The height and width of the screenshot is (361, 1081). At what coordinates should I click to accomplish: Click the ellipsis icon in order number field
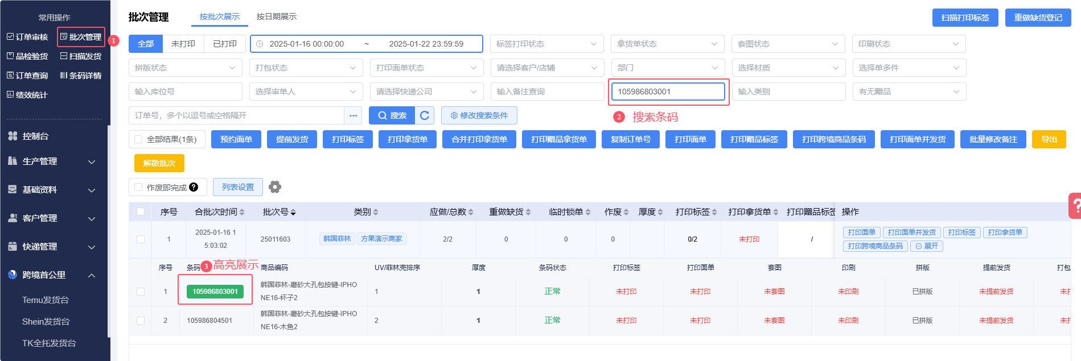(353, 115)
